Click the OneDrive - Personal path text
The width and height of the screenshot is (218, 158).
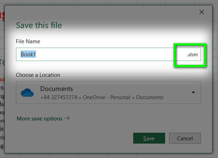[x=106, y=97]
